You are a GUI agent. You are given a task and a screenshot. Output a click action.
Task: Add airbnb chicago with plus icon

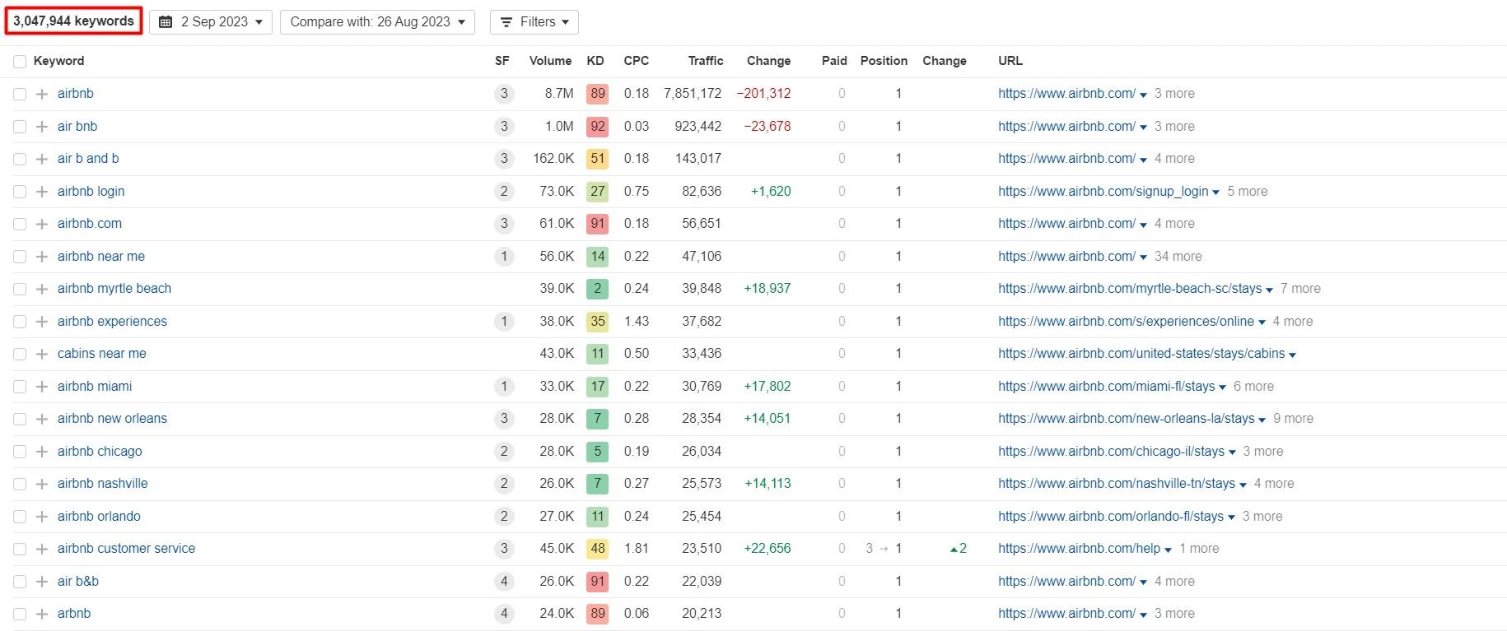(42, 452)
